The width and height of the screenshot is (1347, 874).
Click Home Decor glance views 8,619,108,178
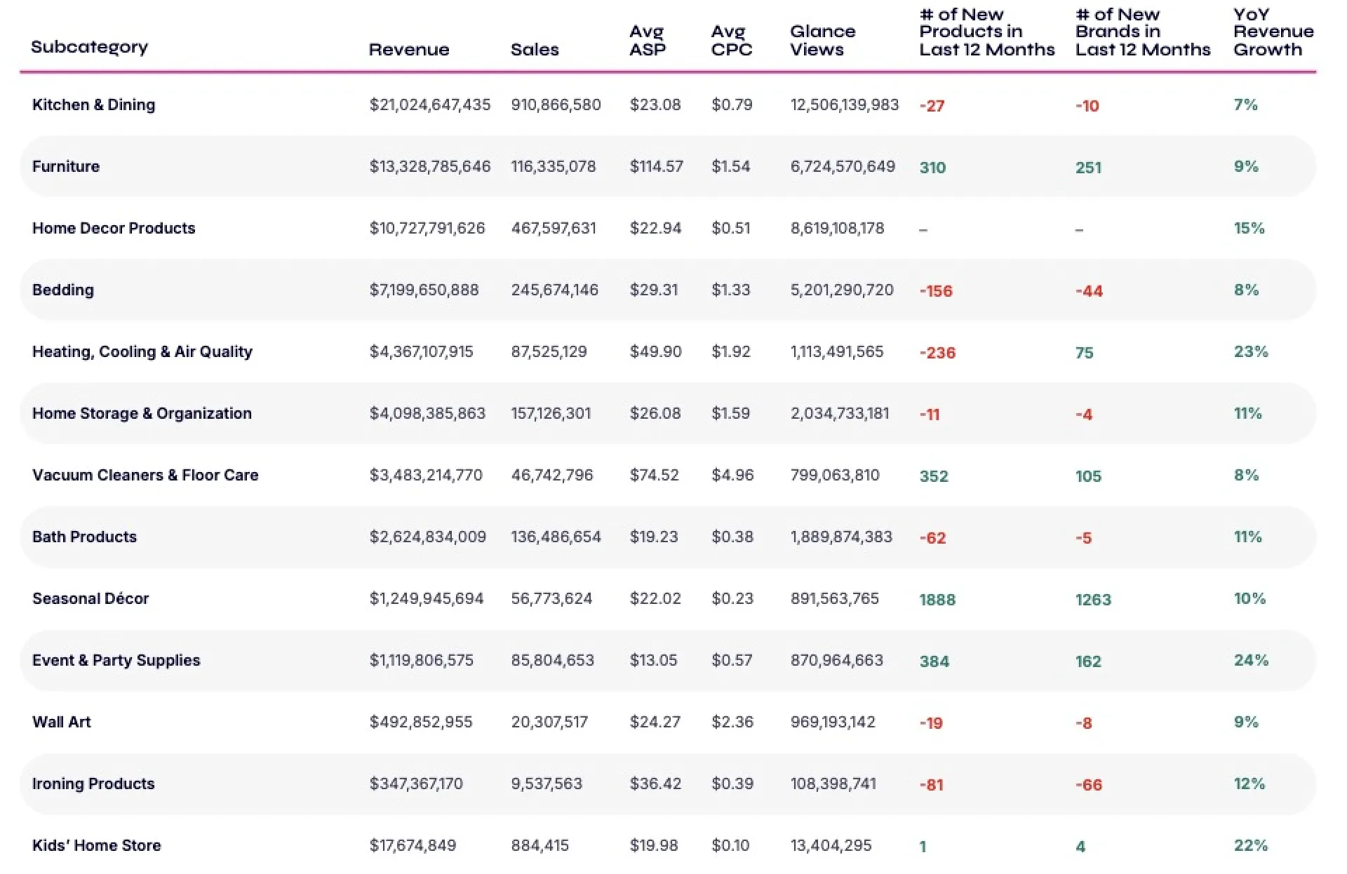coord(838,228)
